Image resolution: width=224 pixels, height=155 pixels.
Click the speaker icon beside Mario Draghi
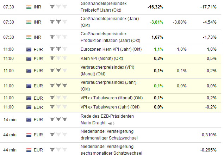coord(112,124)
